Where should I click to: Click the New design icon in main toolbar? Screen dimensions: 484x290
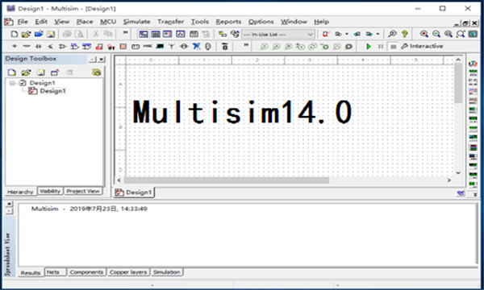(x=15, y=34)
